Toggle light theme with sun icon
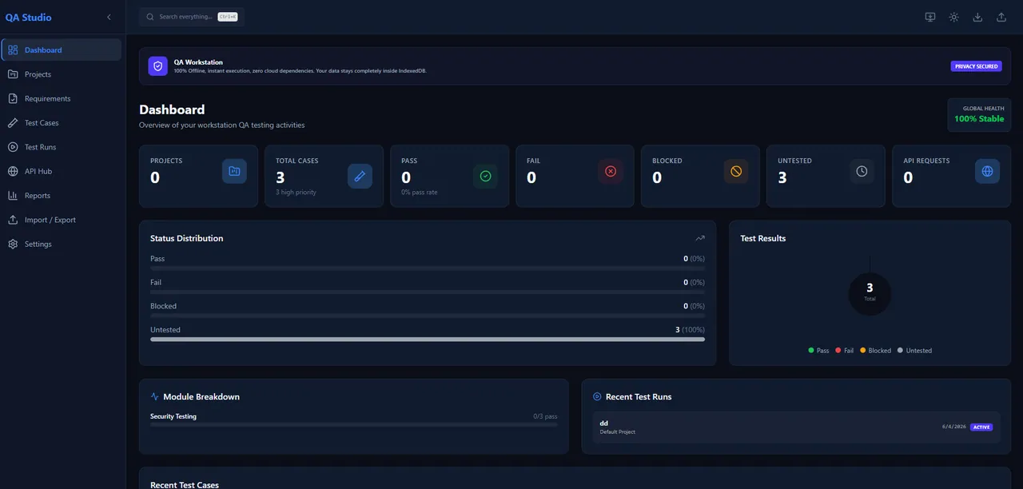 (x=953, y=17)
